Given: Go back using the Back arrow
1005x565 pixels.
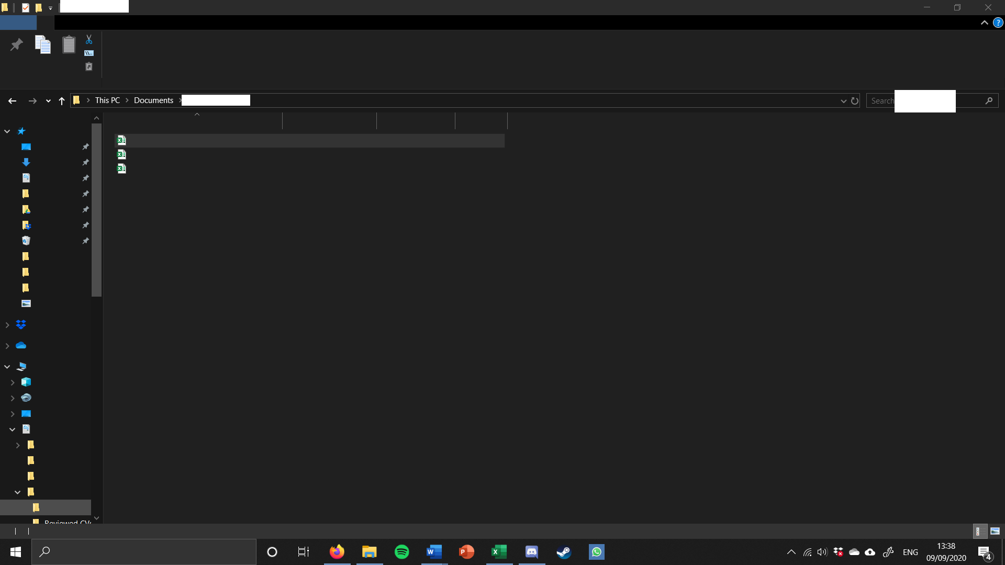Looking at the screenshot, I should 12,100.
